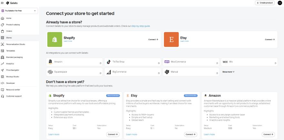Open Learn more under the top Etsy heading

click(184, 41)
